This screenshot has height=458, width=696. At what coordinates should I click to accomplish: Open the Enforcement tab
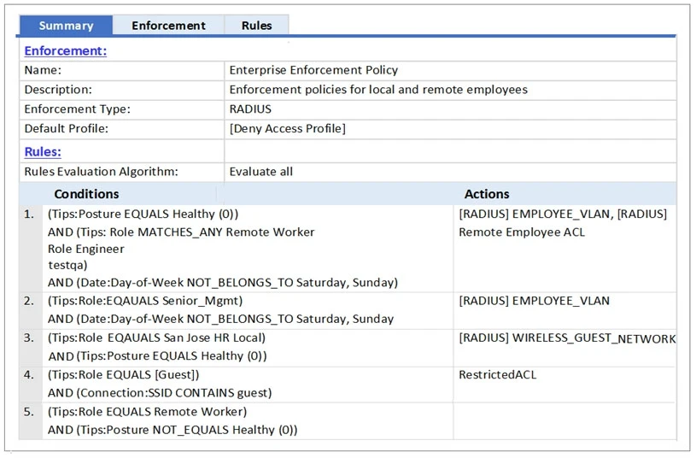click(x=168, y=26)
